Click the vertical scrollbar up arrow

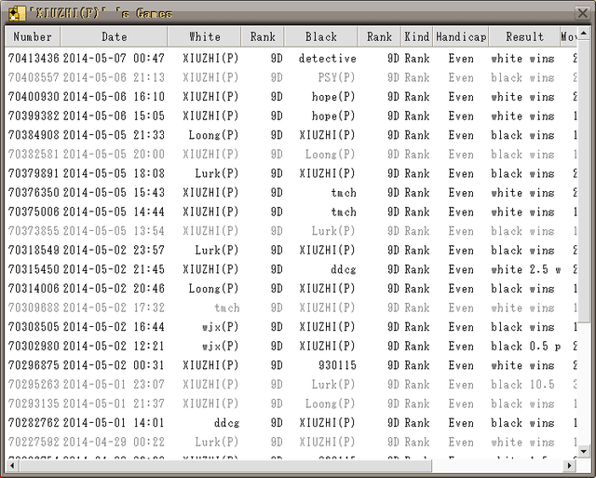pyautogui.click(x=584, y=34)
